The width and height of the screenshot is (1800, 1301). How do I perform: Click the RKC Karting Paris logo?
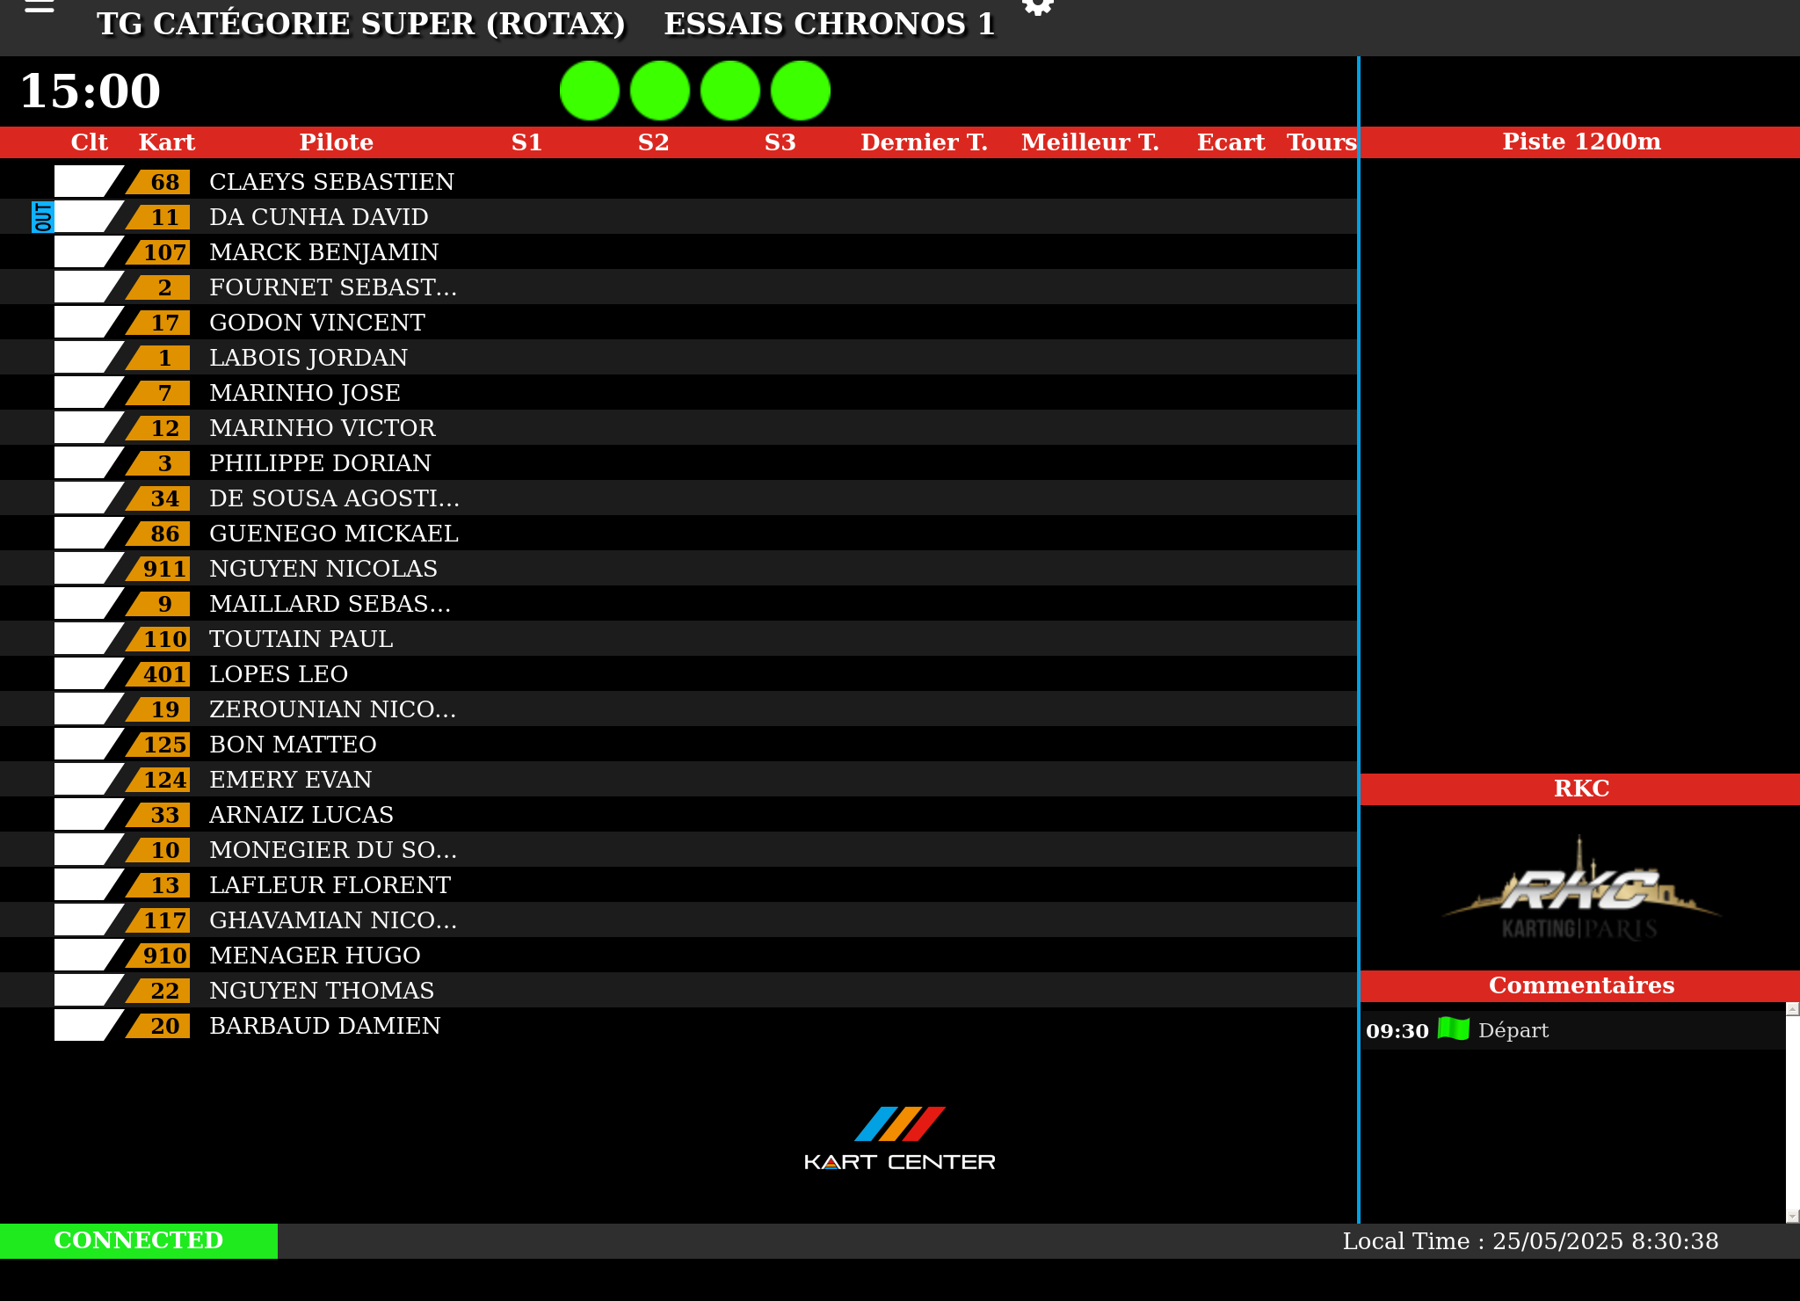[1581, 890]
